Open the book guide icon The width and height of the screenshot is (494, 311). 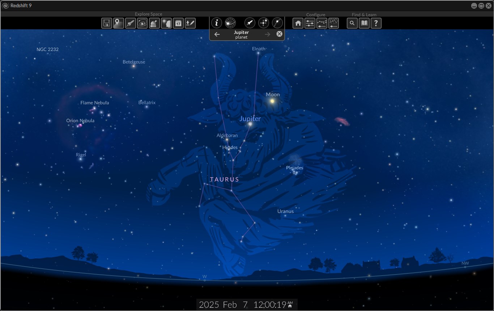click(x=364, y=23)
